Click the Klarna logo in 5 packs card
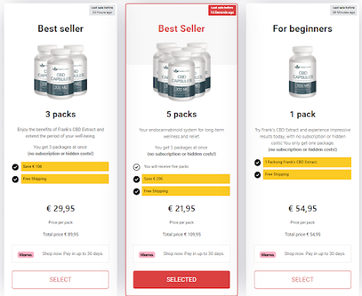This screenshot has width=362, height=296. pos(147,255)
